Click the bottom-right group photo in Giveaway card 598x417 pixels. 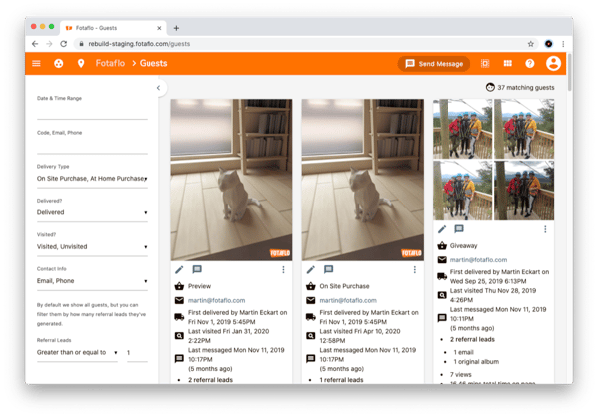click(524, 191)
